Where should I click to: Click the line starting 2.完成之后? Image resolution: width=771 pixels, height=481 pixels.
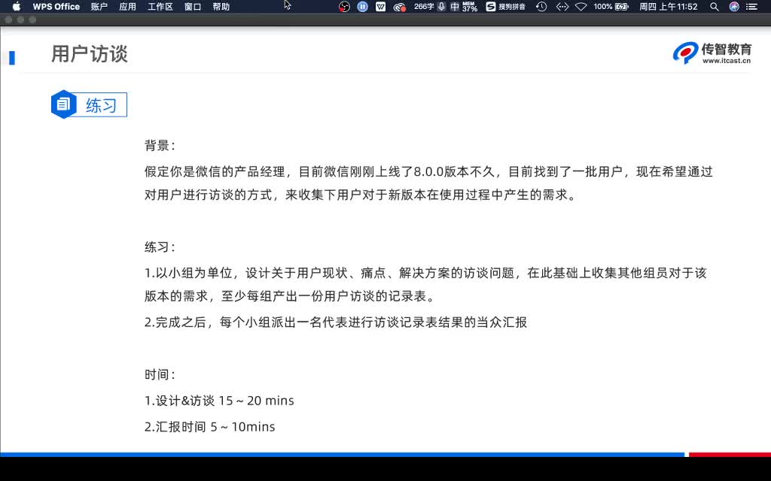point(336,322)
